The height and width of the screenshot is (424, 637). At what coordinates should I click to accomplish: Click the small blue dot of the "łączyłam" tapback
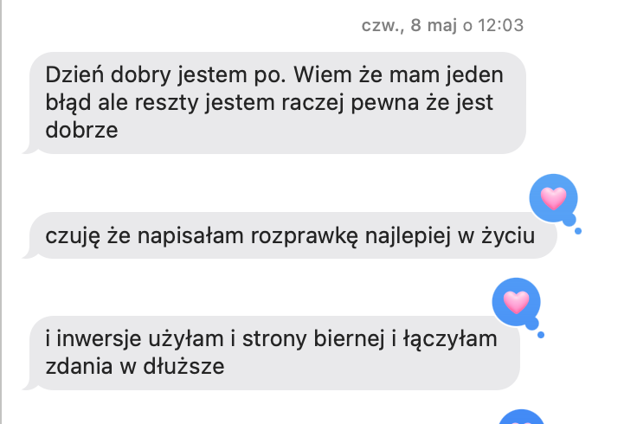point(541,335)
